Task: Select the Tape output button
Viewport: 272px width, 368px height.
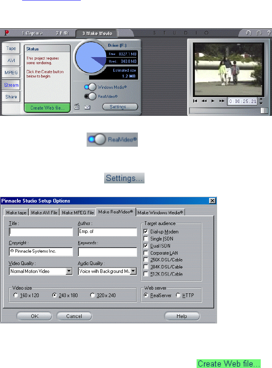Action: [x=11, y=48]
